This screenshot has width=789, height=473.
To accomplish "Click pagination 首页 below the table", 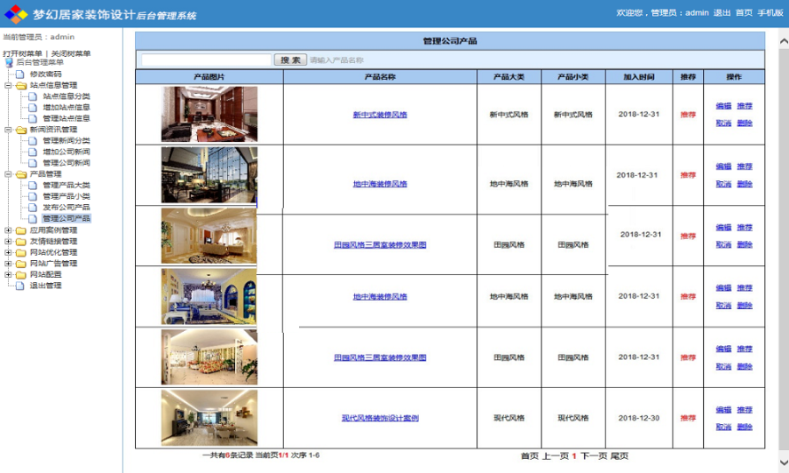I will tap(530, 455).
